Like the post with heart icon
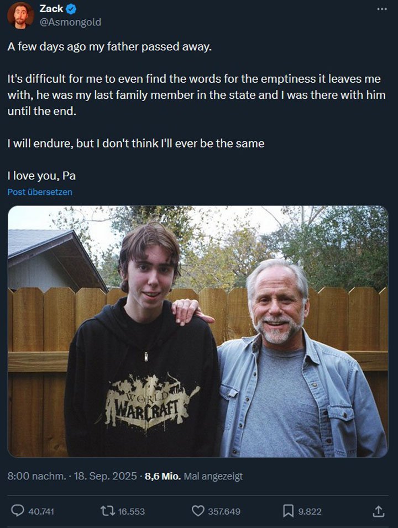Image resolution: width=398 pixels, height=528 pixels. (197, 511)
